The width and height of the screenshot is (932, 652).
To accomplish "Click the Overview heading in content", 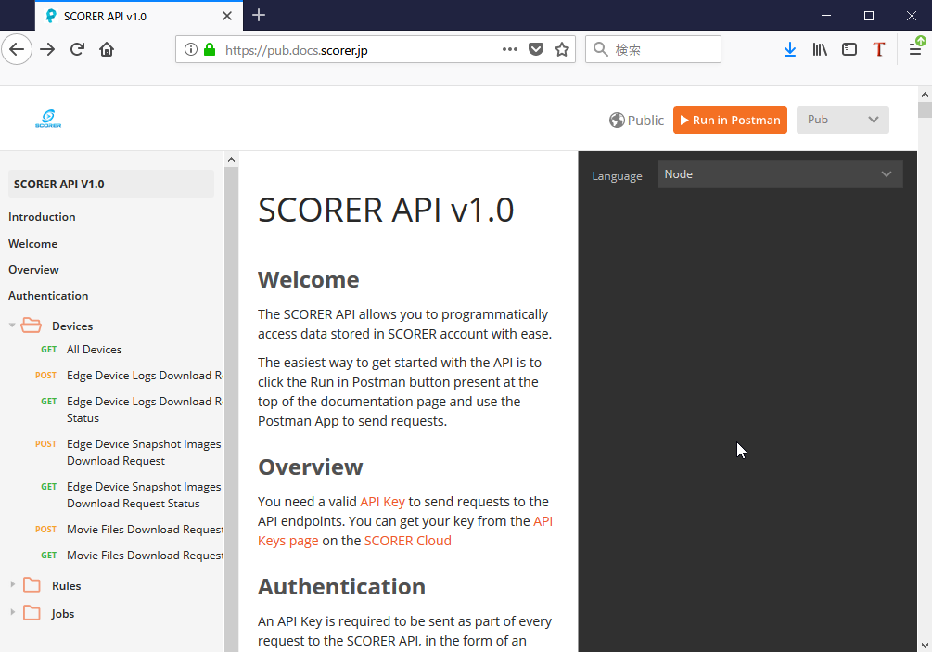I will (311, 467).
